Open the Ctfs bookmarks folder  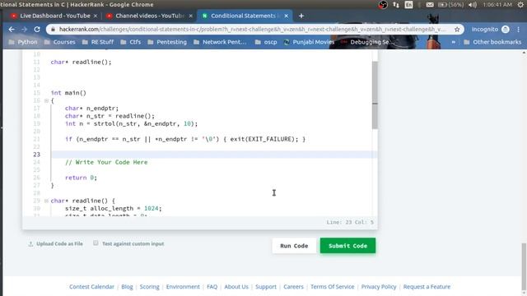tap(131, 42)
